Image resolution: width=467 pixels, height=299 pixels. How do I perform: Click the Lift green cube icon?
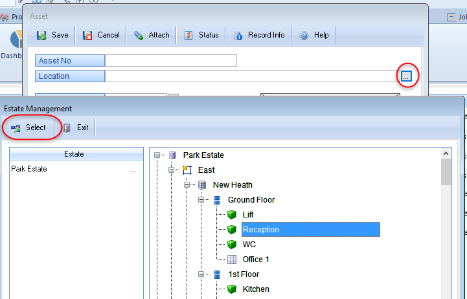232,214
